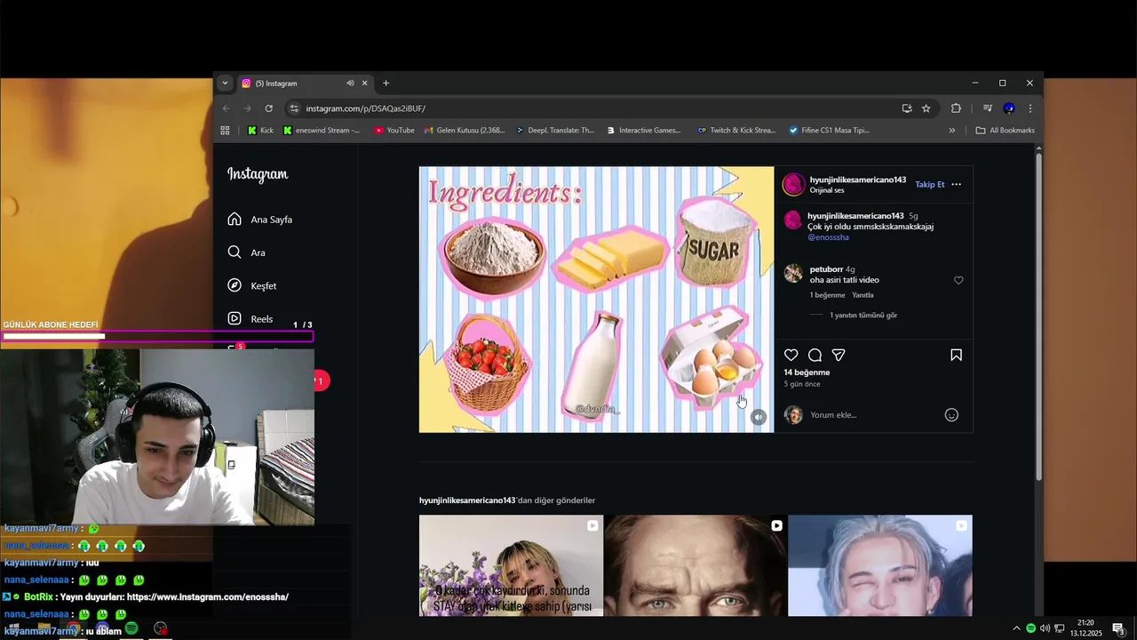Image resolution: width=1137 pixels, height=640 pixels.
Task: Open the 14 beğenme likes list
Action: tap(807, 372)
